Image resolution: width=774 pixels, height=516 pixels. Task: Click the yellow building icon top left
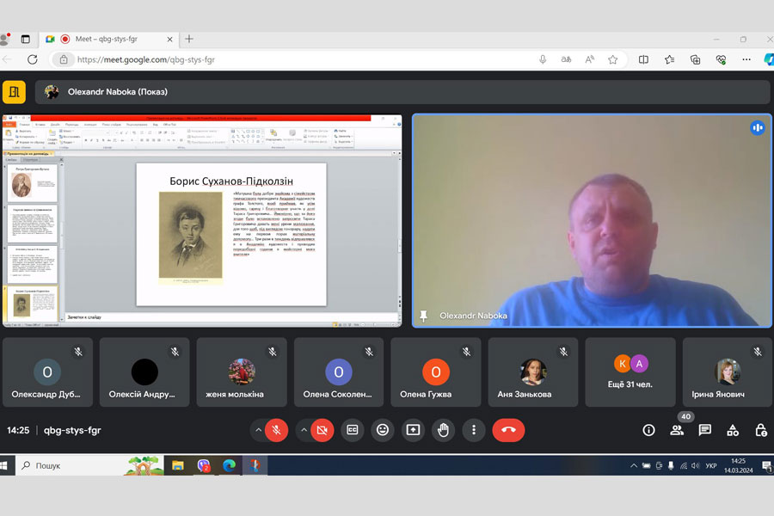coord(14,92)
